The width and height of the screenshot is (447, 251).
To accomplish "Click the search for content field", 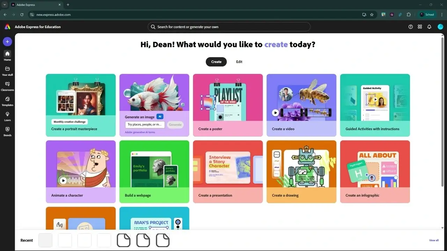I will point(229,26).
